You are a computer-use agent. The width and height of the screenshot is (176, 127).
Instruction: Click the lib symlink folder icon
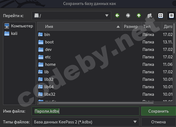[x=40, y=72]
